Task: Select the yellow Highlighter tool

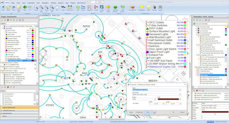Action: coord(141,7)
